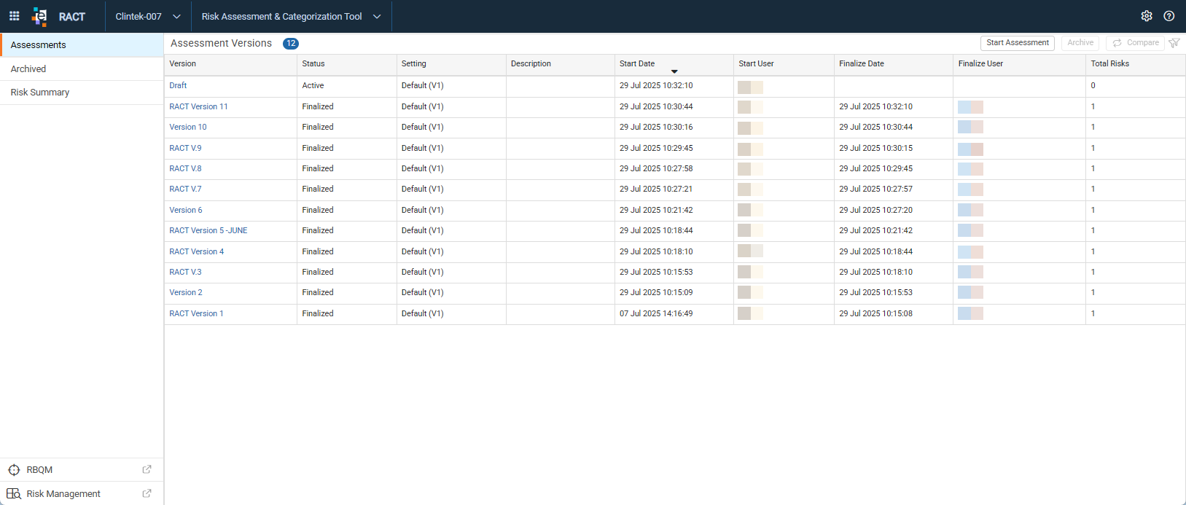Viewport: 1186px width, 505px height.
Task: Open the RACT Version 5 -JUNE link
Action: (x=208, y=231)
